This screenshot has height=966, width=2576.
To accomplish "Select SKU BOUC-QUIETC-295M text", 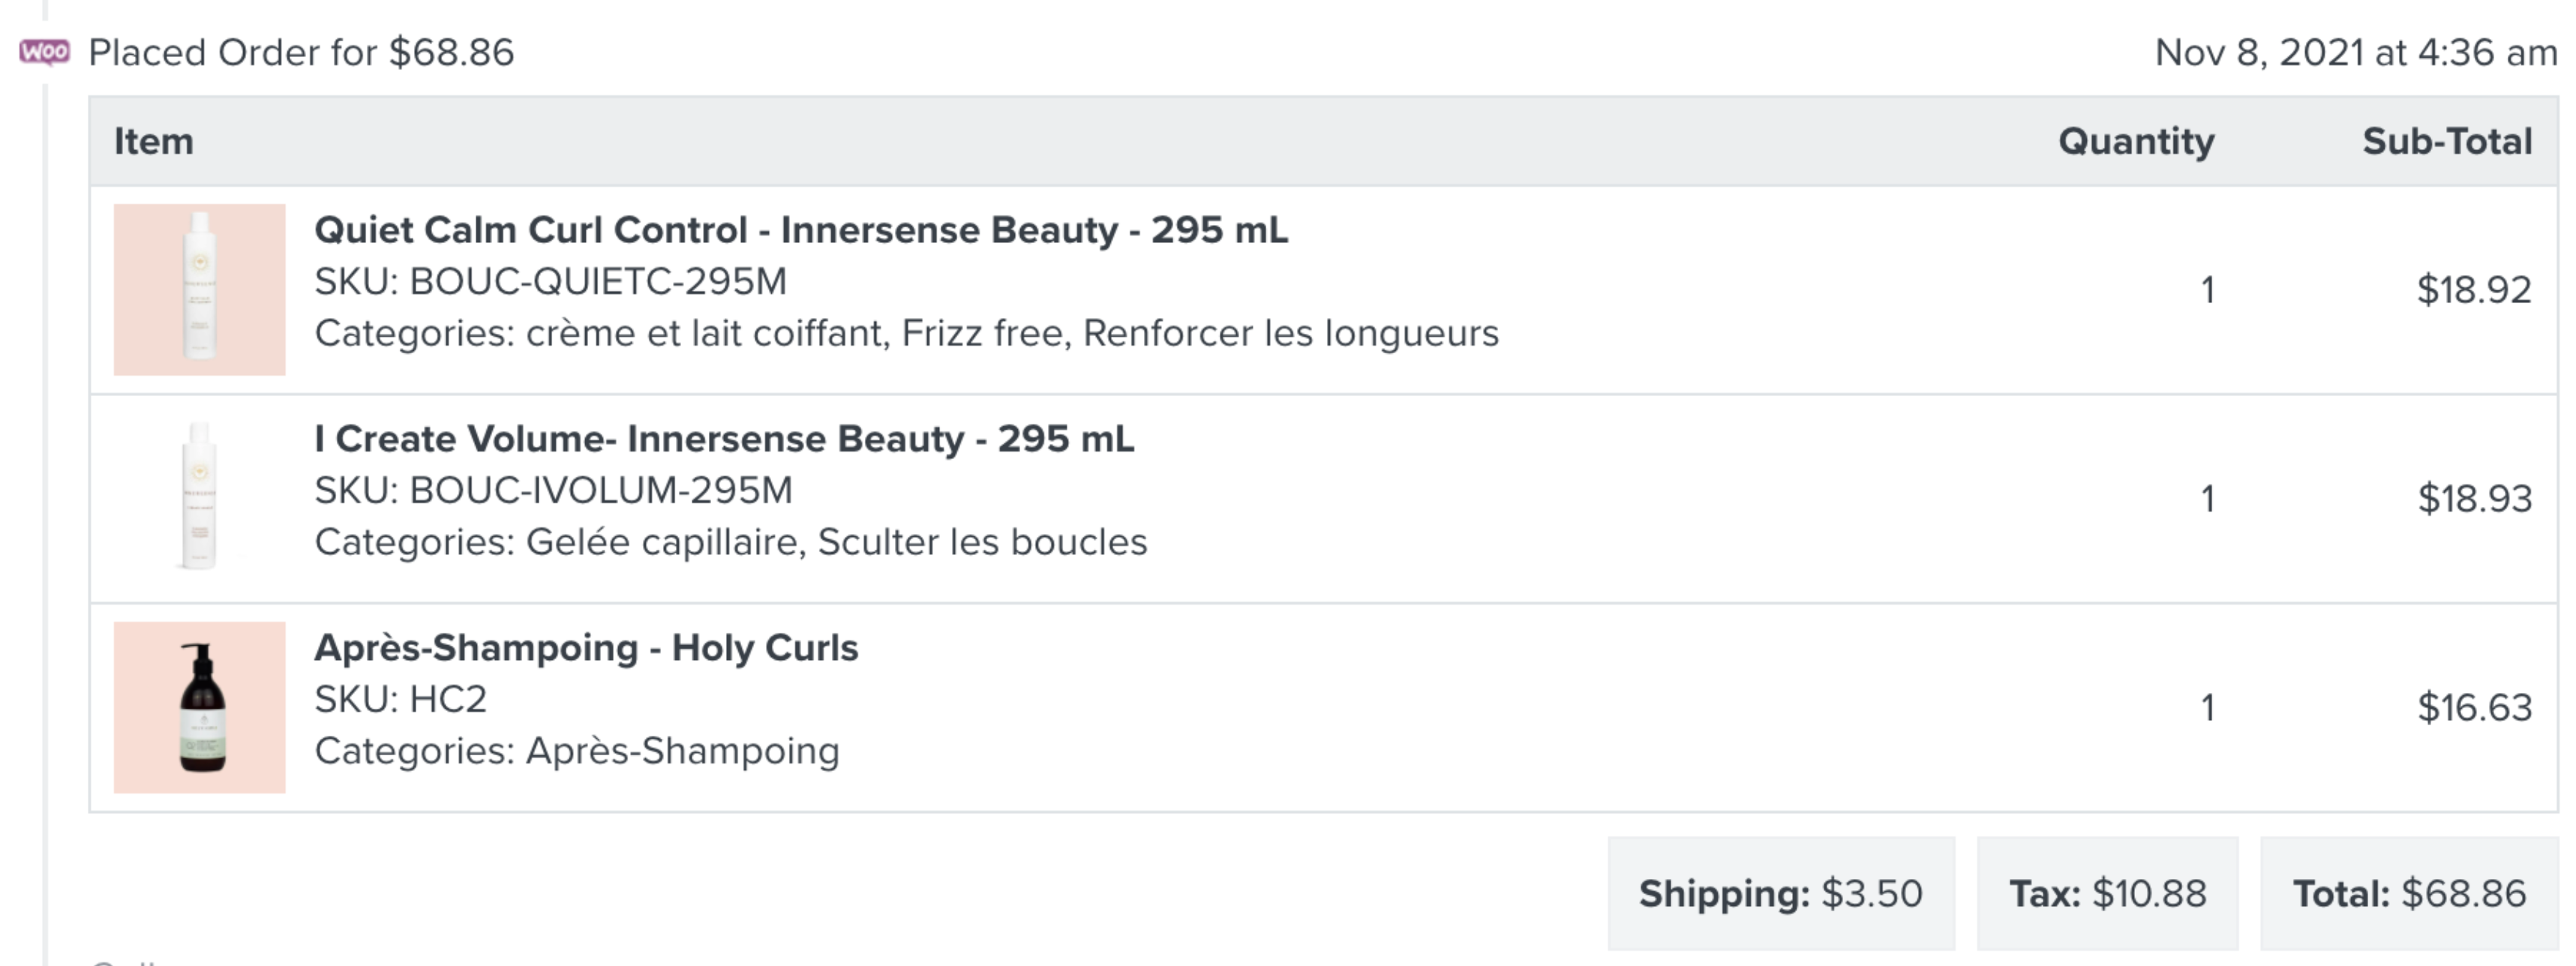I will [551, 282].
